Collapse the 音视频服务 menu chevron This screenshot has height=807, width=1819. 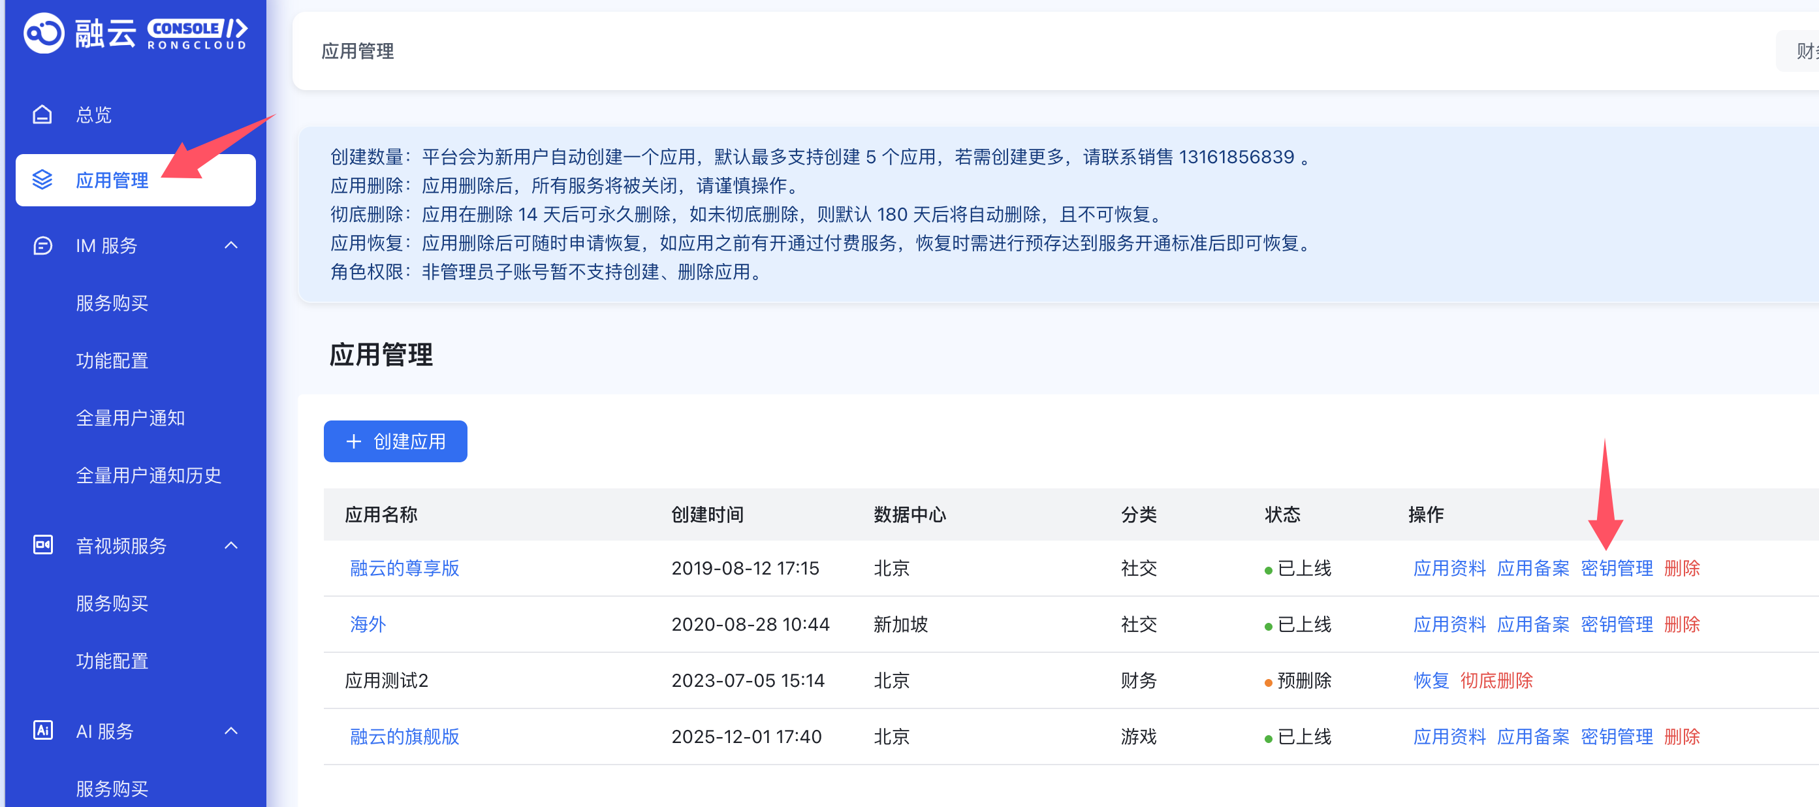(231, 545)
